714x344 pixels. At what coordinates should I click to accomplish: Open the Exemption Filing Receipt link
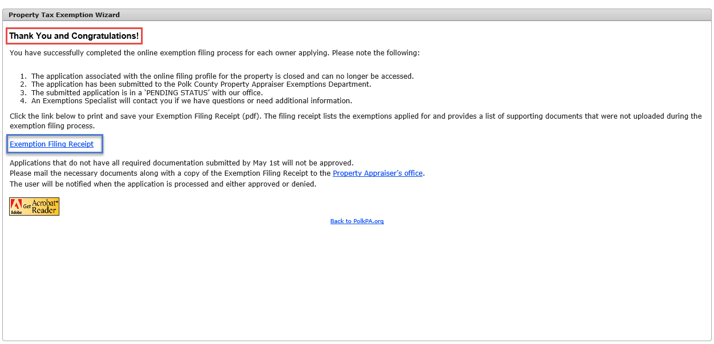point(52,144)
